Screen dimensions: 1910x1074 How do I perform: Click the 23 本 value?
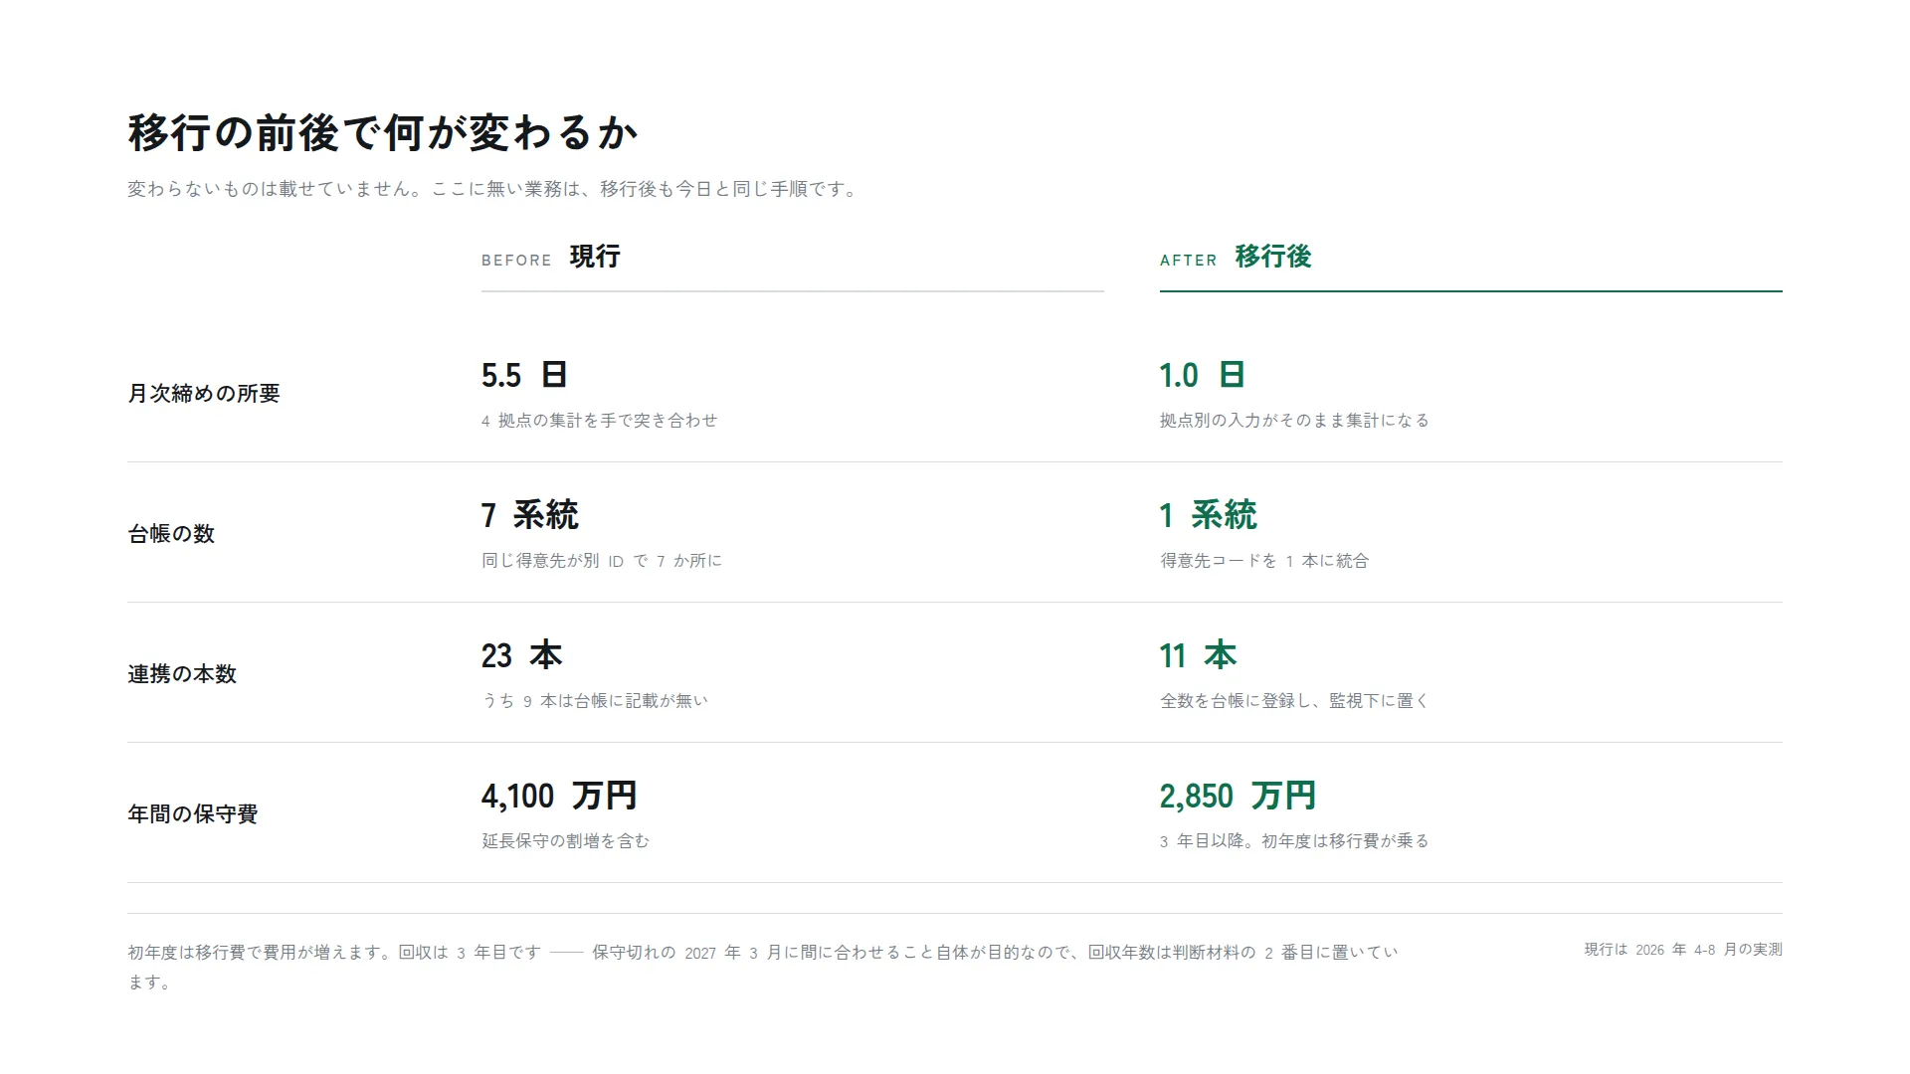[522, 655]
